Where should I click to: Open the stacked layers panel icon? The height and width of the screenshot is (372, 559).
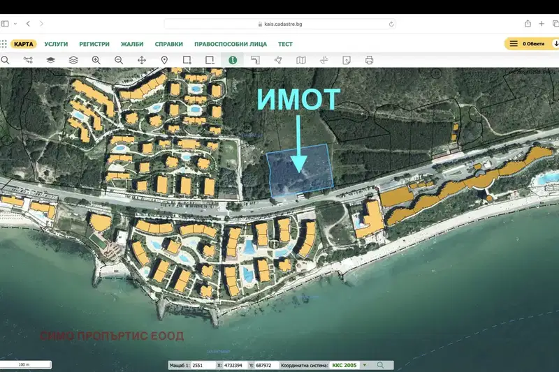(x=73, y=60)
